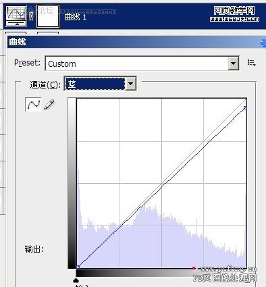Open the 通道 channel dropdown showing 蓝
266x287 pixels.
[100, 84]
